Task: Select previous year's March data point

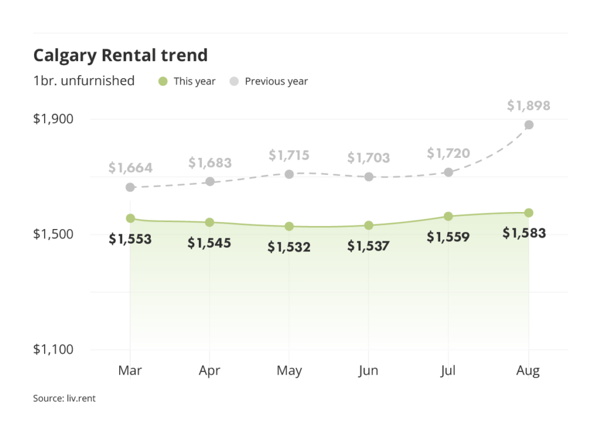Action: 130,187
